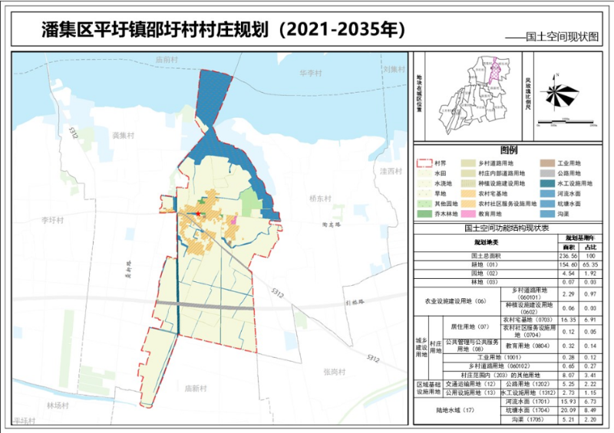Click the 华李村 label on the map
Screen dimensions: 614x433
tap(311, 73)
